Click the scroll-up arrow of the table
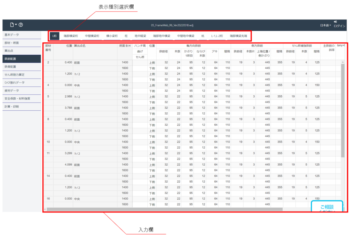The height and width of the screenshot is (235, 350). point(343,62)
